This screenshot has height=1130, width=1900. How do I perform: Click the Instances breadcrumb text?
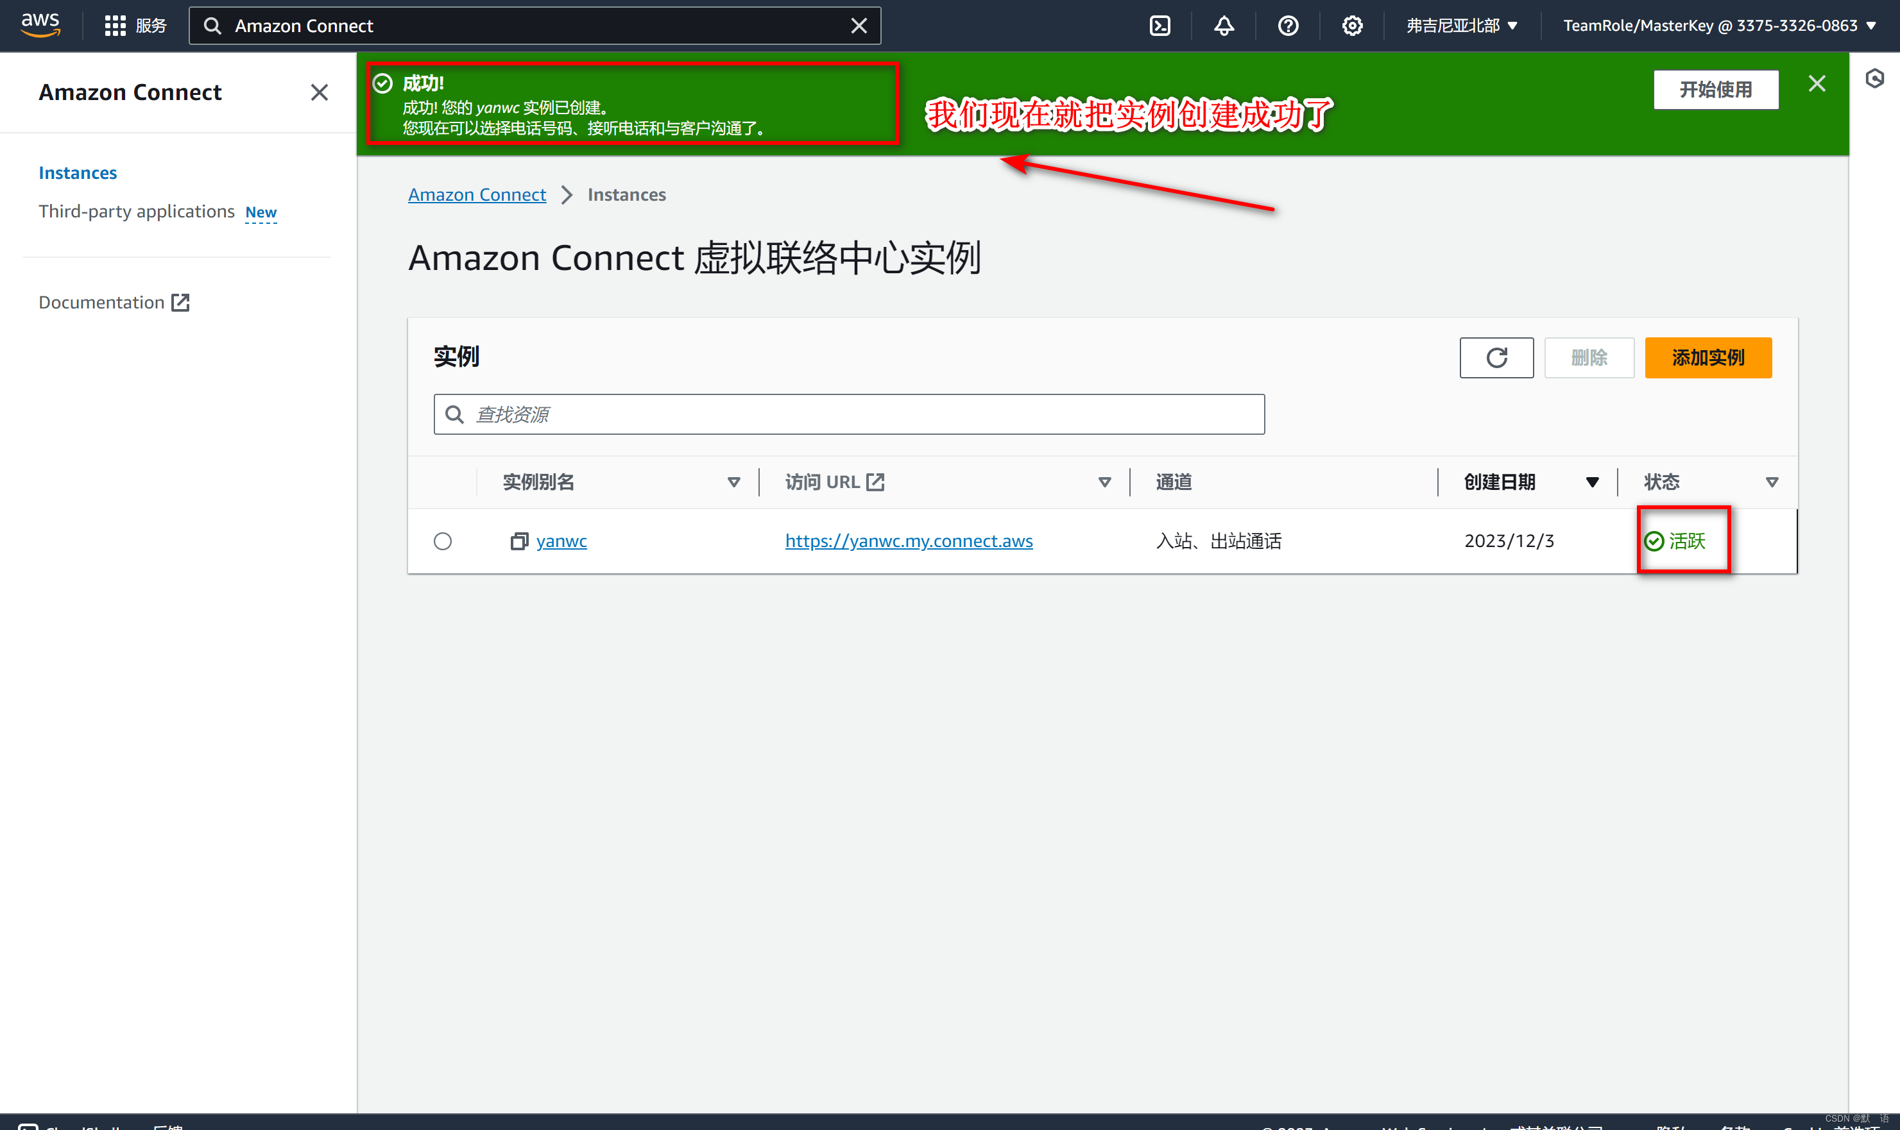coord(626,195)
